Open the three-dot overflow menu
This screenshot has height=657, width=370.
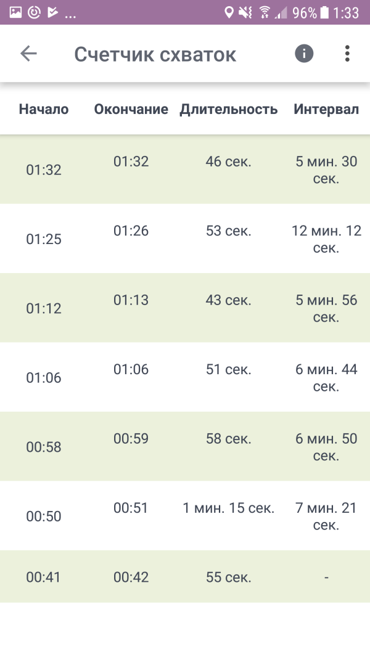tap(347, 54)
